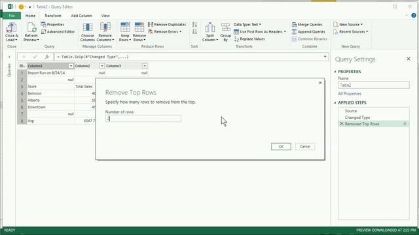
Task: Click Remove Duplicates in ribbon
Action: [167, 24]
